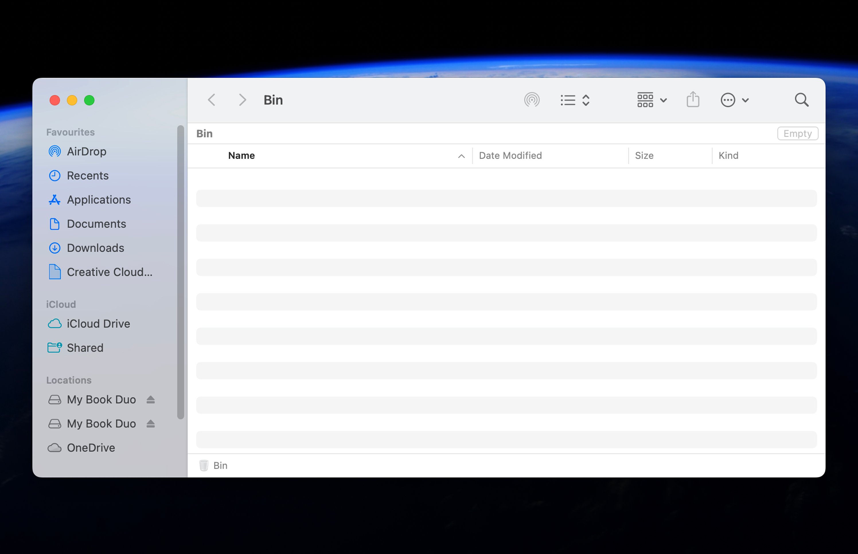Click the sidebar vertical scrollbar
Image resolution: width=858 pixels, height=554 pixels.
point(180,272)
